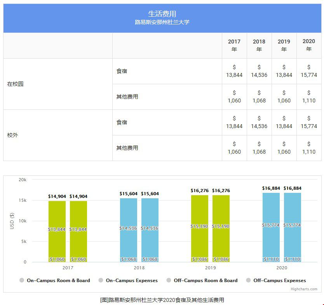Click the USD ($) axis title
Screen dimensions: 324x305
(x=12, y=221)
